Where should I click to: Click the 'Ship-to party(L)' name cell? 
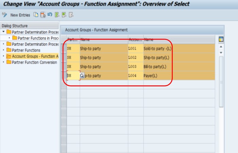pos(179,57)
